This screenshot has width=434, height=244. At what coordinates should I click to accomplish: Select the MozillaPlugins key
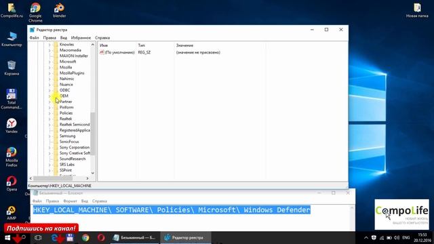click(x=72, y=73)
